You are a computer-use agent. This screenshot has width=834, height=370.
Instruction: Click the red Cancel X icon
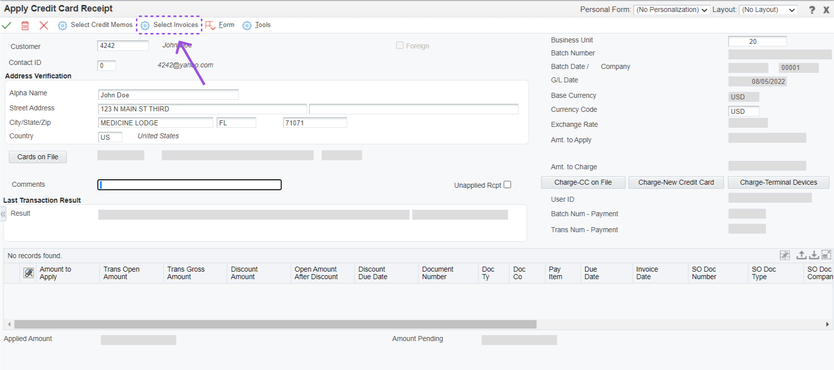[44, 25]
